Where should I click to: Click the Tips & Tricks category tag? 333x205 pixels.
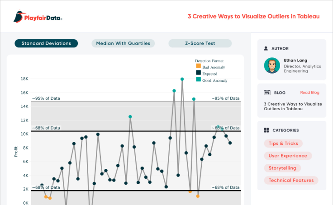283,144
